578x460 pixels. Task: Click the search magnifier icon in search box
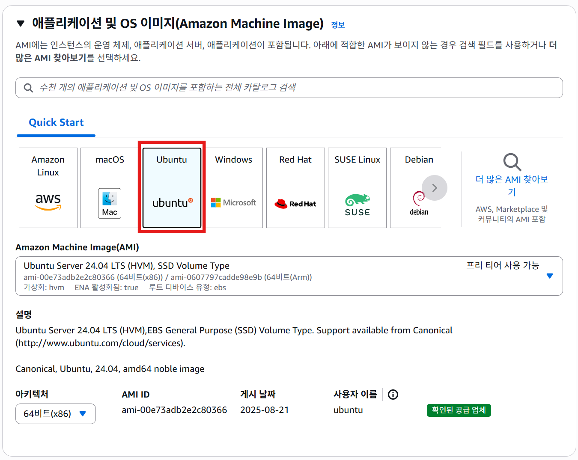point(28,88)
